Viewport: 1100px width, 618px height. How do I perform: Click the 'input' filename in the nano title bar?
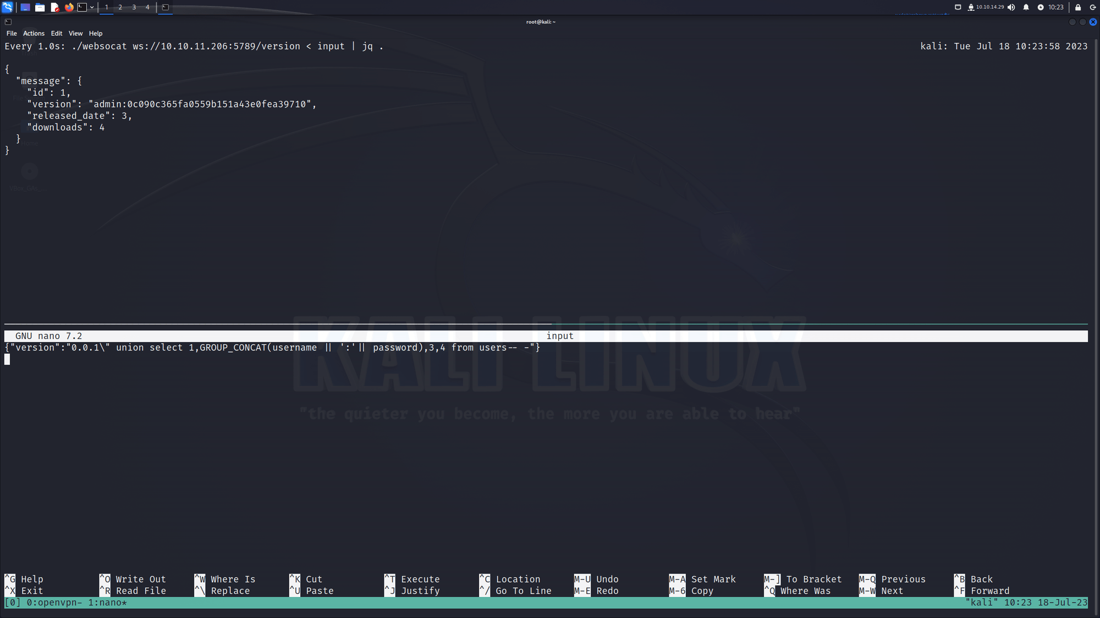[x=560, y=336]
